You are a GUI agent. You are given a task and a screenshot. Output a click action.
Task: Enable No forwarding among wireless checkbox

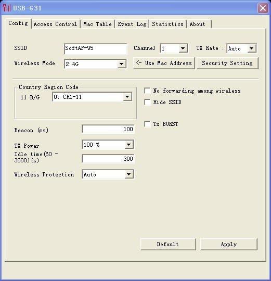147,91
